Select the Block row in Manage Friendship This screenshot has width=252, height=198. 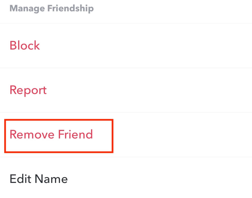[126, 46]
